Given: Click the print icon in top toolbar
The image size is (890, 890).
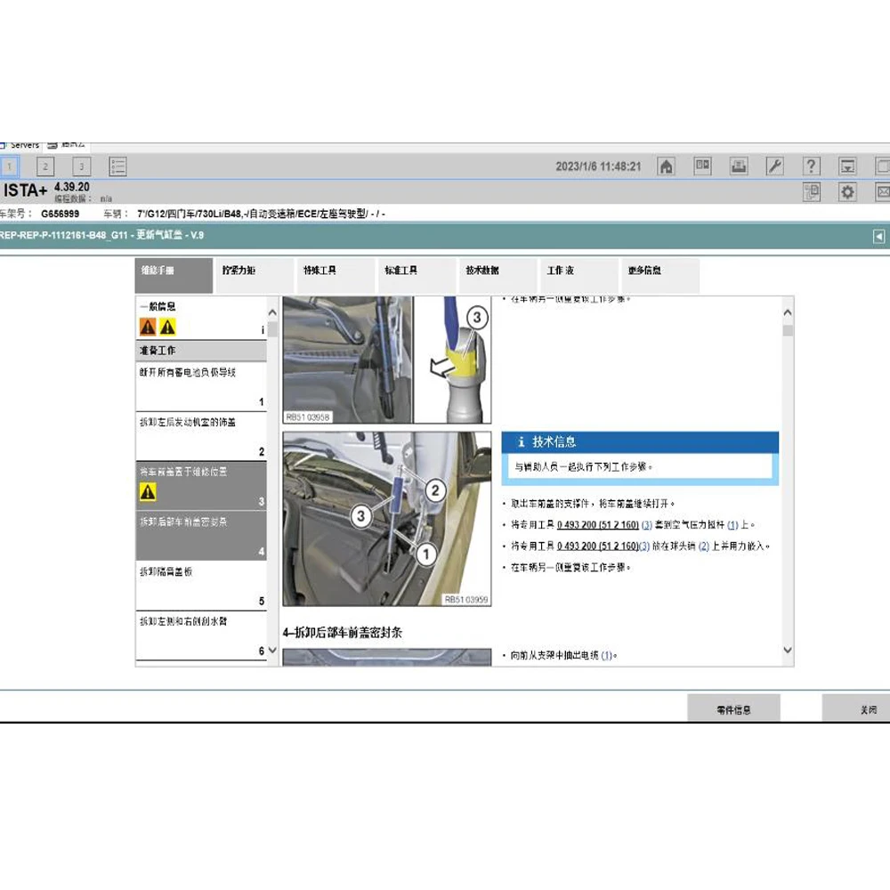Looking at the screenshot, I should 739,166.
